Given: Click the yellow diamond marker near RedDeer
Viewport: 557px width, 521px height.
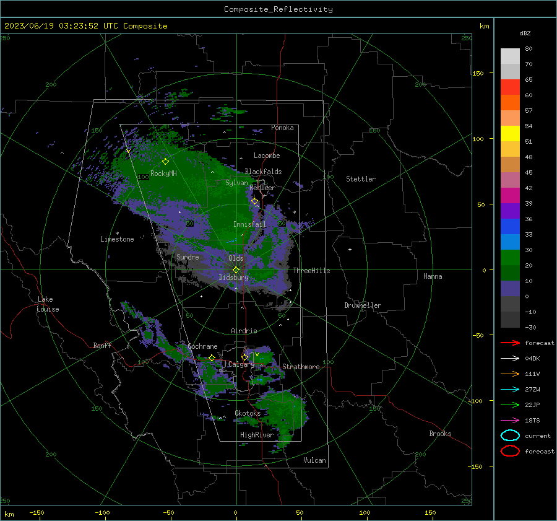Looking at the screenshot, I should point(254,201).
